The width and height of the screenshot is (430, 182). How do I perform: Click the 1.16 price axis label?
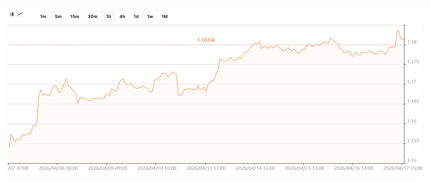[x=412, y=121]
